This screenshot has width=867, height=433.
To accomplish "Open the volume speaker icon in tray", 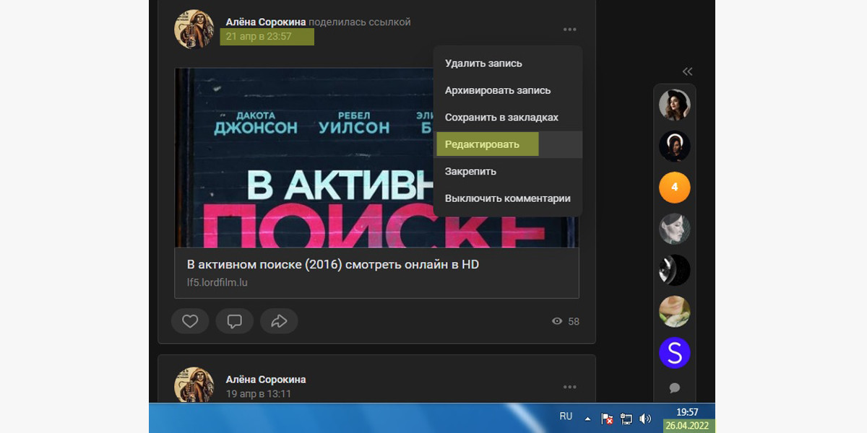I will pos(645,419).
